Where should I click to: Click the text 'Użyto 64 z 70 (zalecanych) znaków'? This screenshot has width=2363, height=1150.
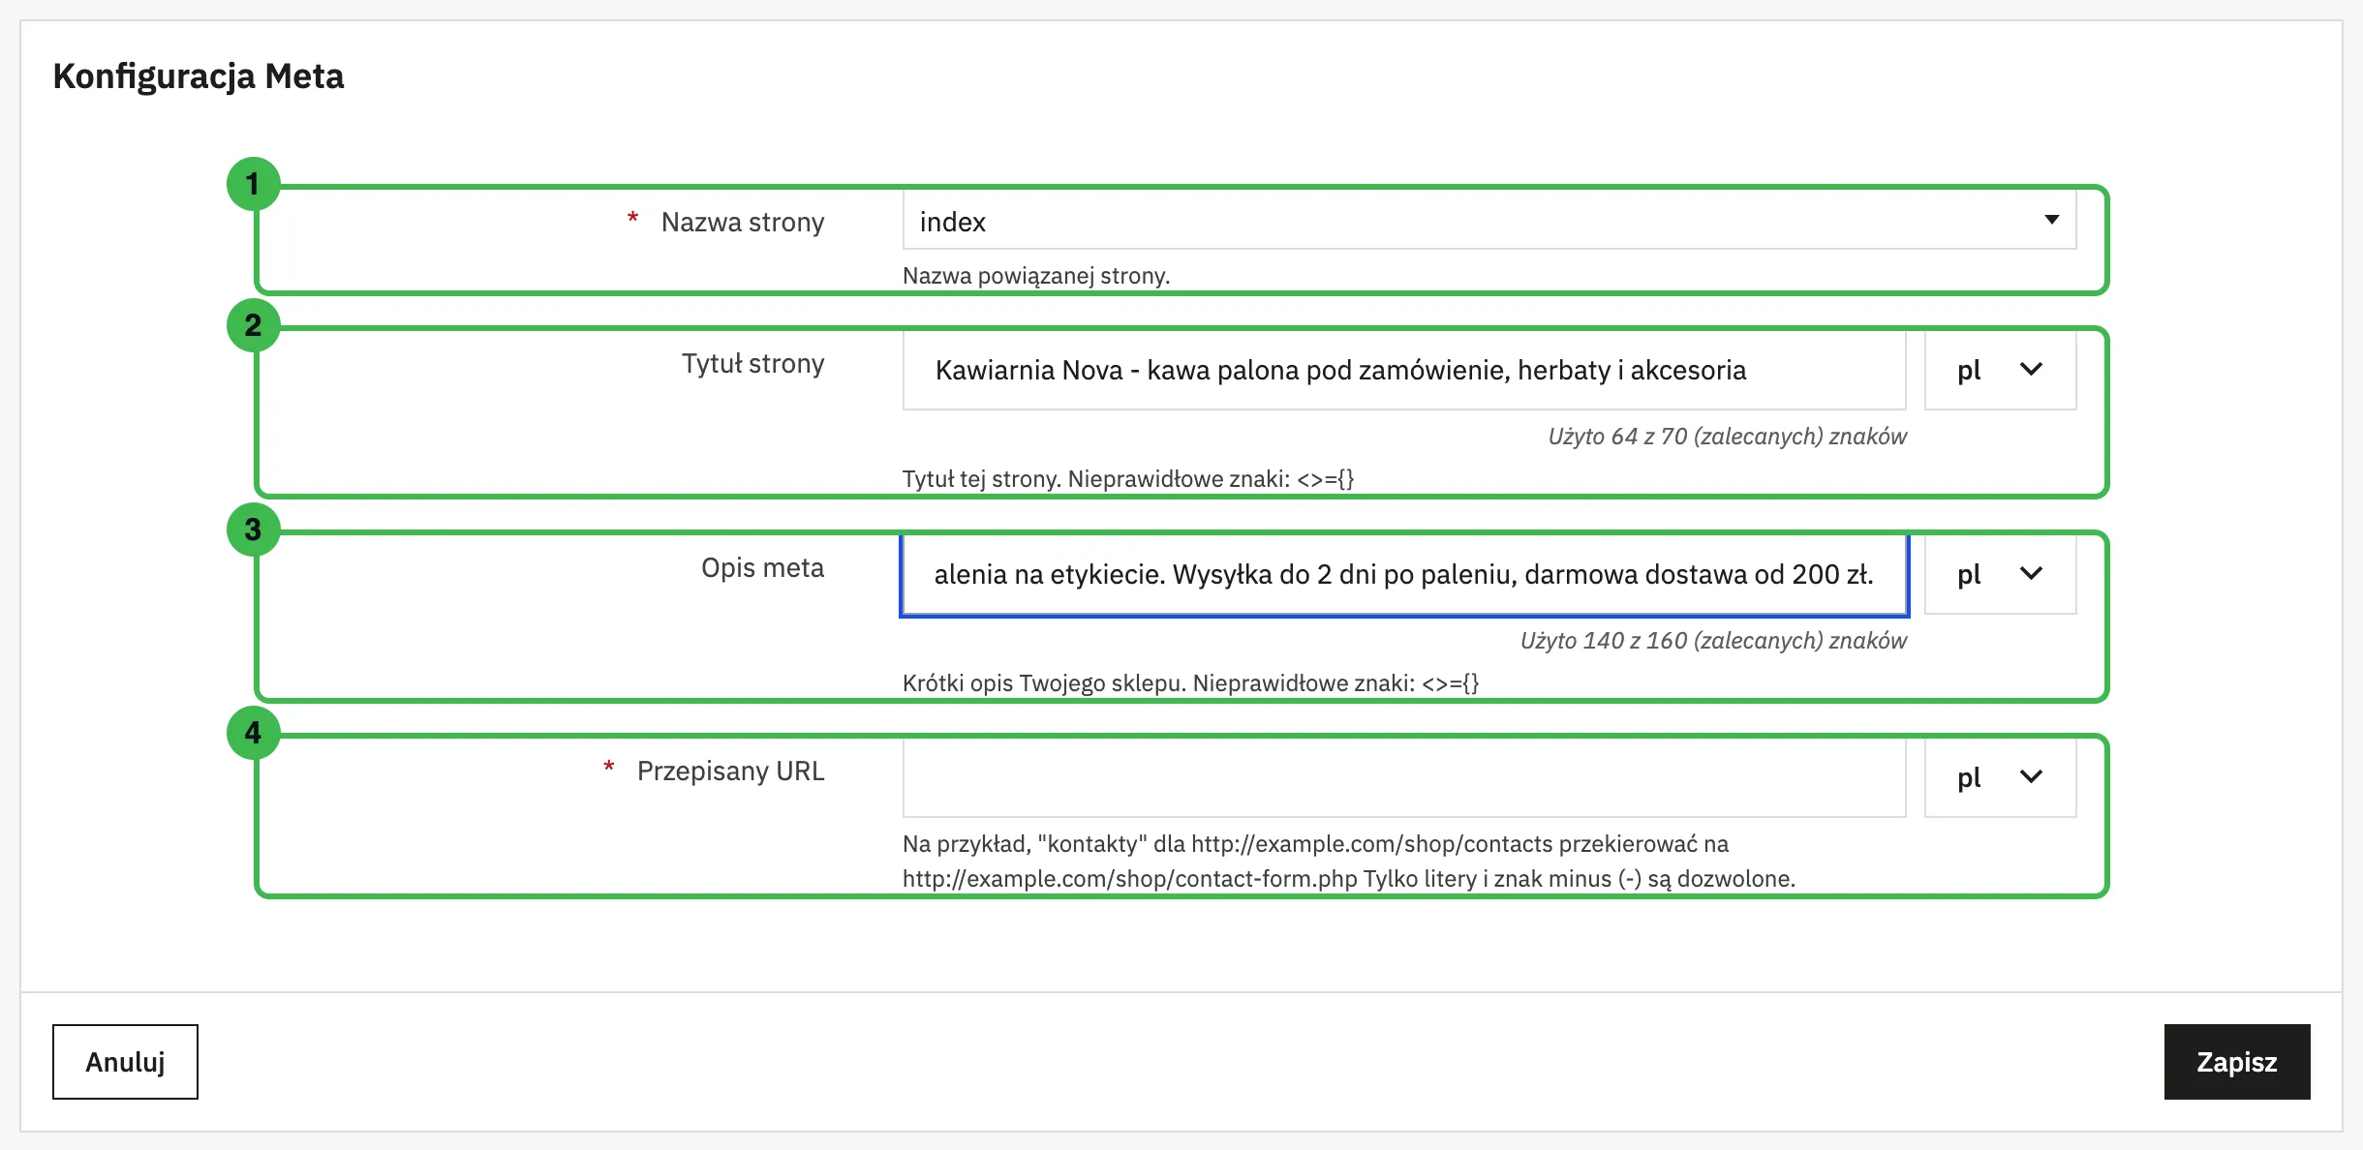[x=1728, y=437]
